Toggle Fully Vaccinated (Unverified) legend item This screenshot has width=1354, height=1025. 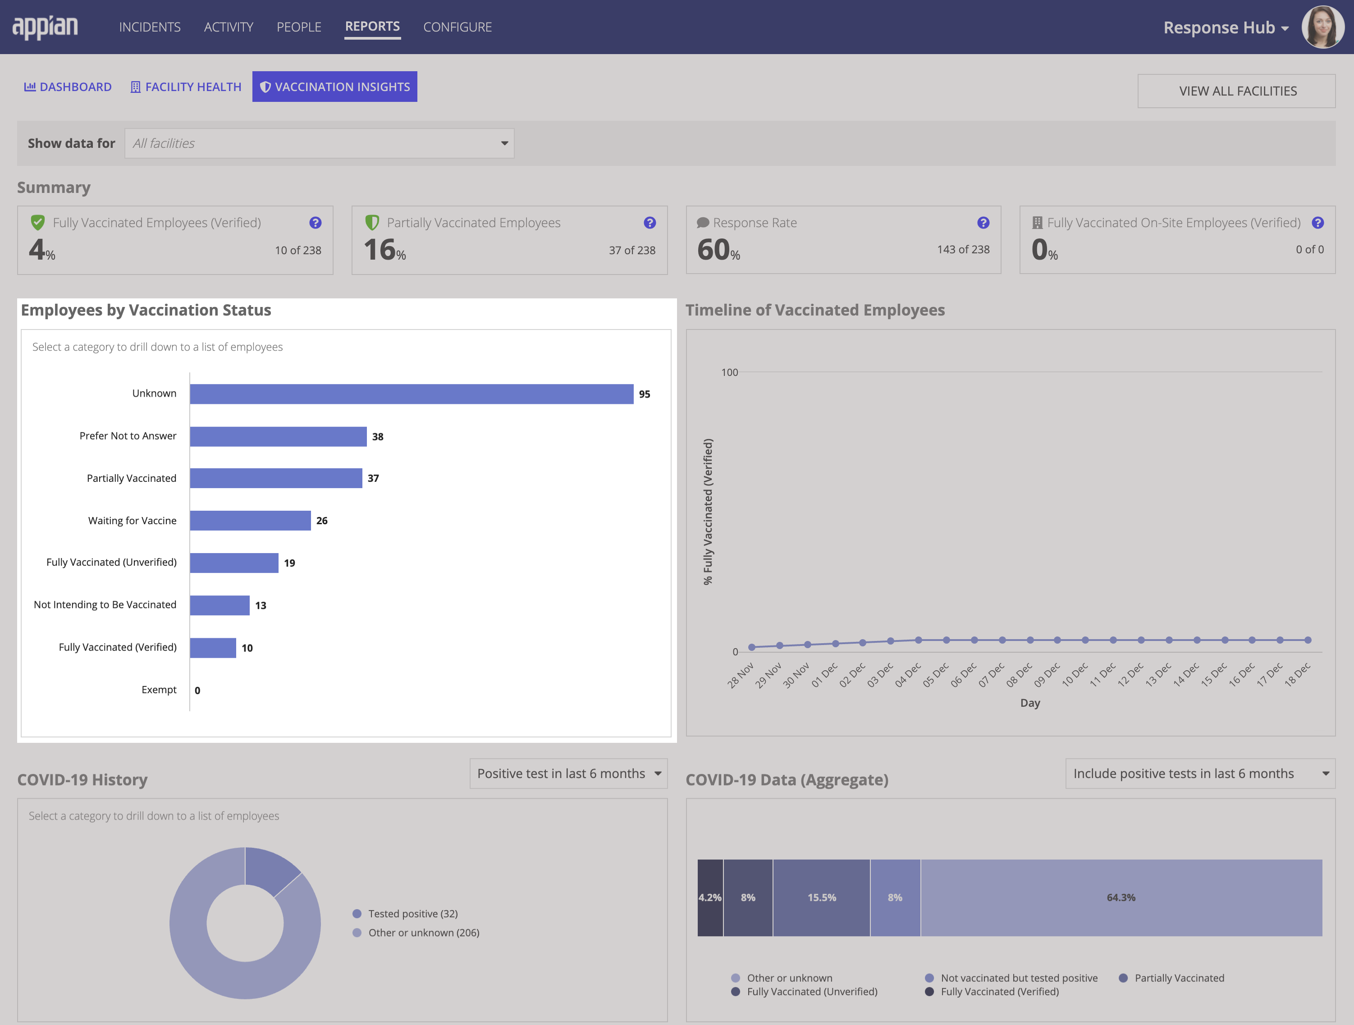coord(804,991)
